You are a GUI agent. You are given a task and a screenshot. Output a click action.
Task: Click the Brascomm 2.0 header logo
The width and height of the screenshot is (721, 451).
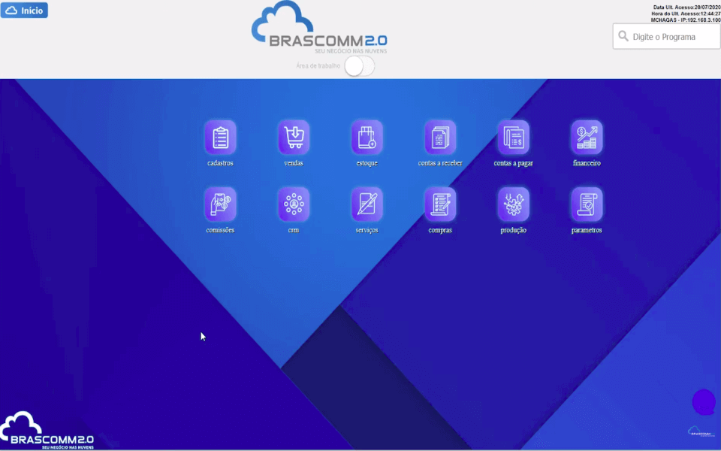[x=319, y=28]
